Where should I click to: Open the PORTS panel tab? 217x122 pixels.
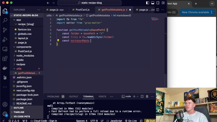pyautogui.click(x=102, y=96)
